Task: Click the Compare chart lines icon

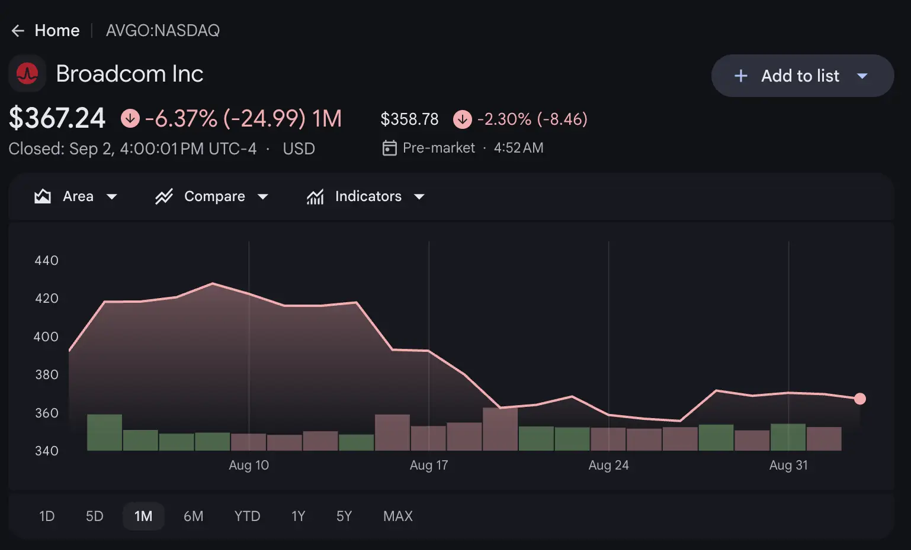Action: (164, 196)
